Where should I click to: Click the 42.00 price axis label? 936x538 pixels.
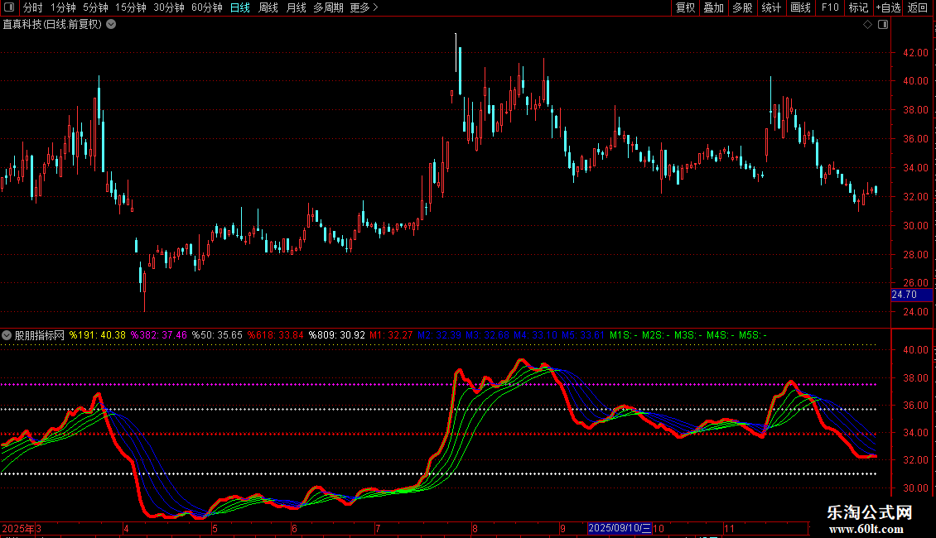coord(915,52)
